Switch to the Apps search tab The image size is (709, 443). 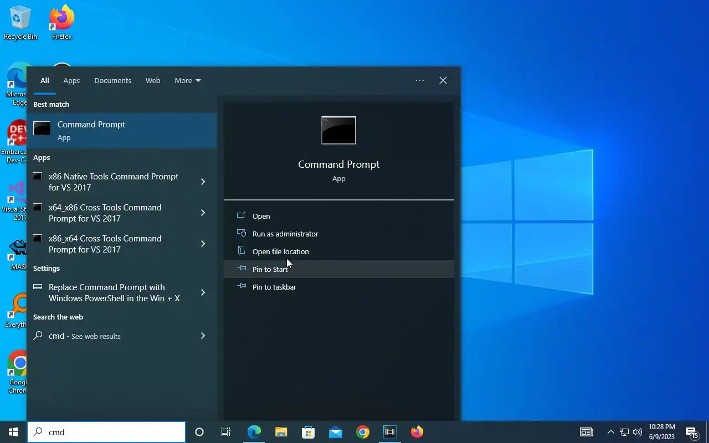point(71,80)
